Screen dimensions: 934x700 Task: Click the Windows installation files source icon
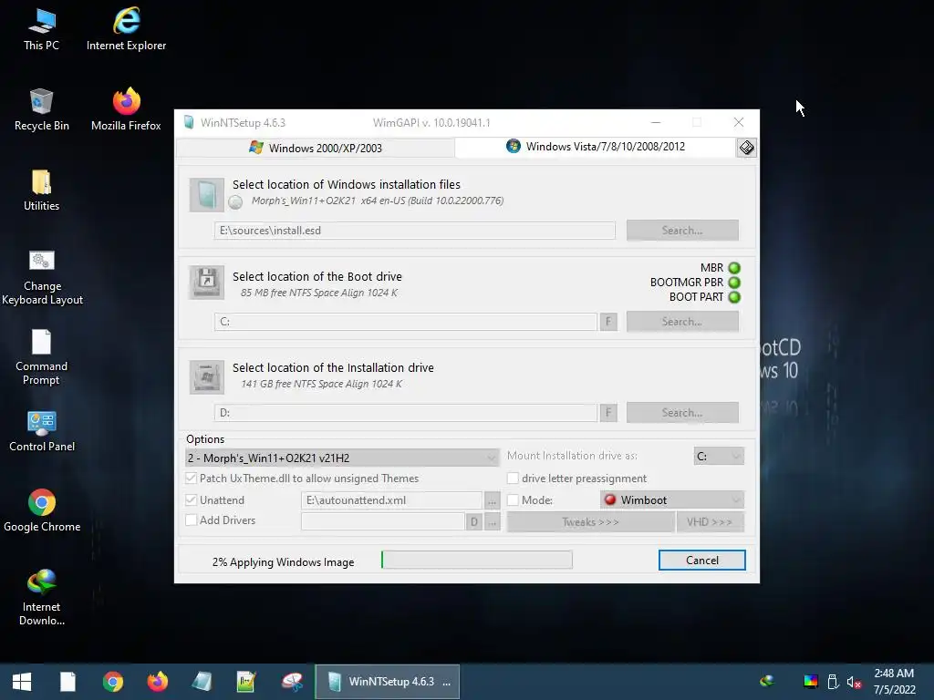pyautogui.click(x=206, y=195)
